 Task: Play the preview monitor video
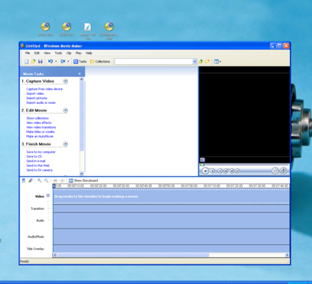click(205, 171)
